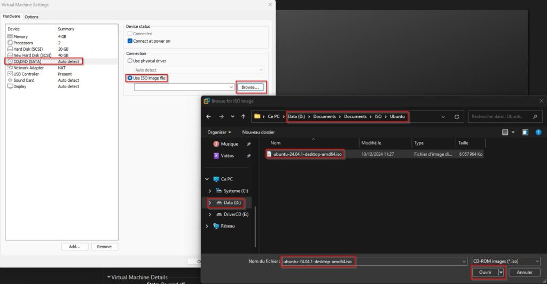The image size is (547, 284).
Task: Open the Auto detect physical drive dropdown
Action: pyautogui.click(x=199, y=70)
